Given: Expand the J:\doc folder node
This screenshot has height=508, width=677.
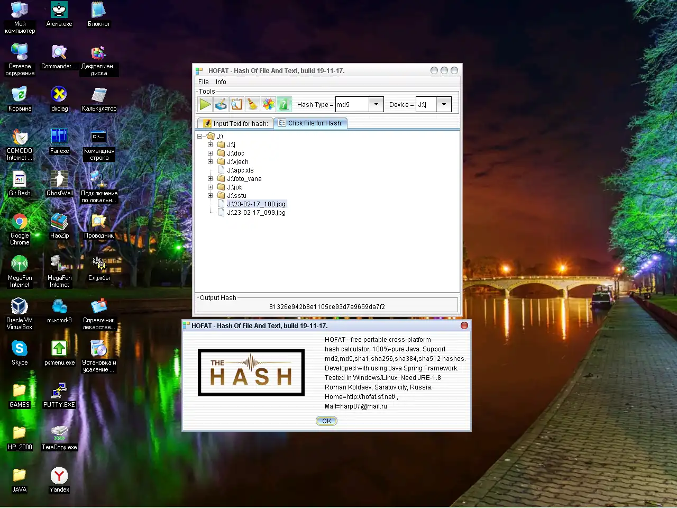Looking at the screenshot, I should pos(211,153).
